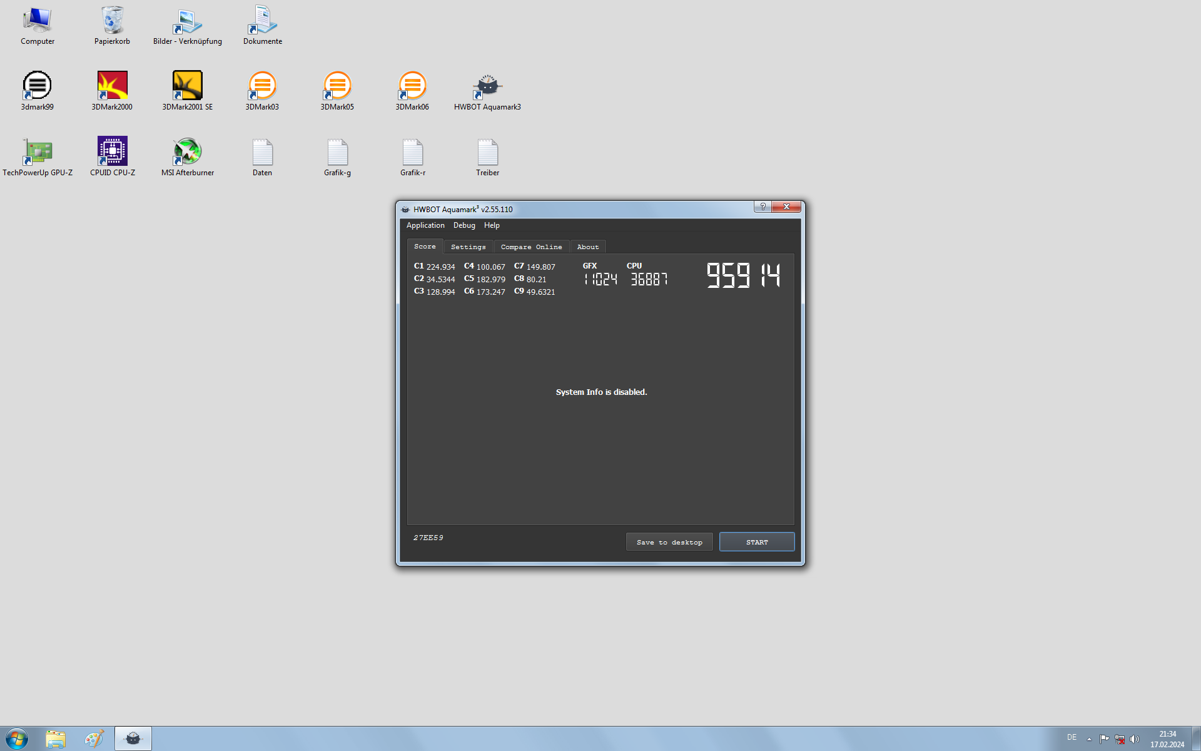Close the HWBOT Aquamark window

[786, 207]
